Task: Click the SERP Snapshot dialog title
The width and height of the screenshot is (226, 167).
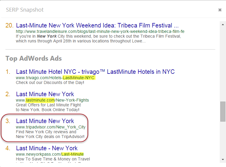Action: point(25,10)
